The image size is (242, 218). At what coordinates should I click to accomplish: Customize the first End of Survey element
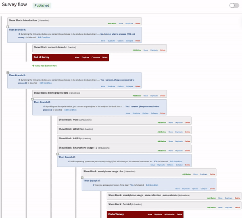pyautogui.click(x=96, y=58)
